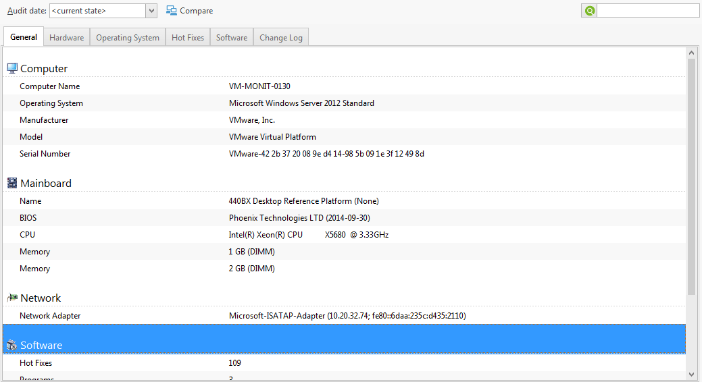Select the Computer Name row
The height and width of the screenshot is (382, 702).
[344, 86]
